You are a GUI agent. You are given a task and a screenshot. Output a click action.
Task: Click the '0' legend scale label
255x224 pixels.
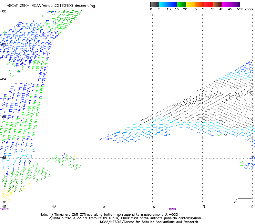[x=151, y=9]
